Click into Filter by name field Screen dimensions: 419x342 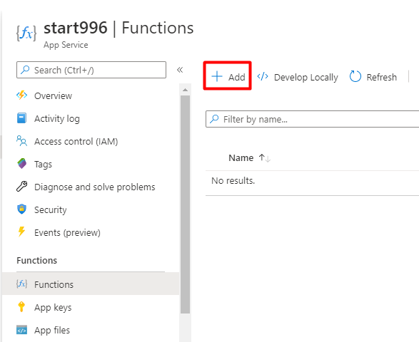(312, 119)
